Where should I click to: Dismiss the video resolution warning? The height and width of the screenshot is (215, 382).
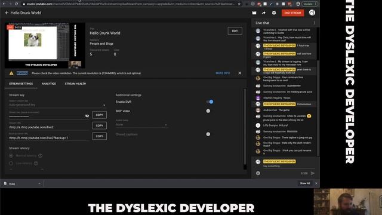pos(240,73)
